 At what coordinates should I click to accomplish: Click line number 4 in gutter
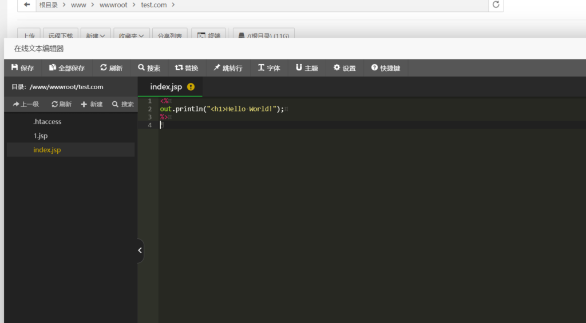tap(150, 125)
